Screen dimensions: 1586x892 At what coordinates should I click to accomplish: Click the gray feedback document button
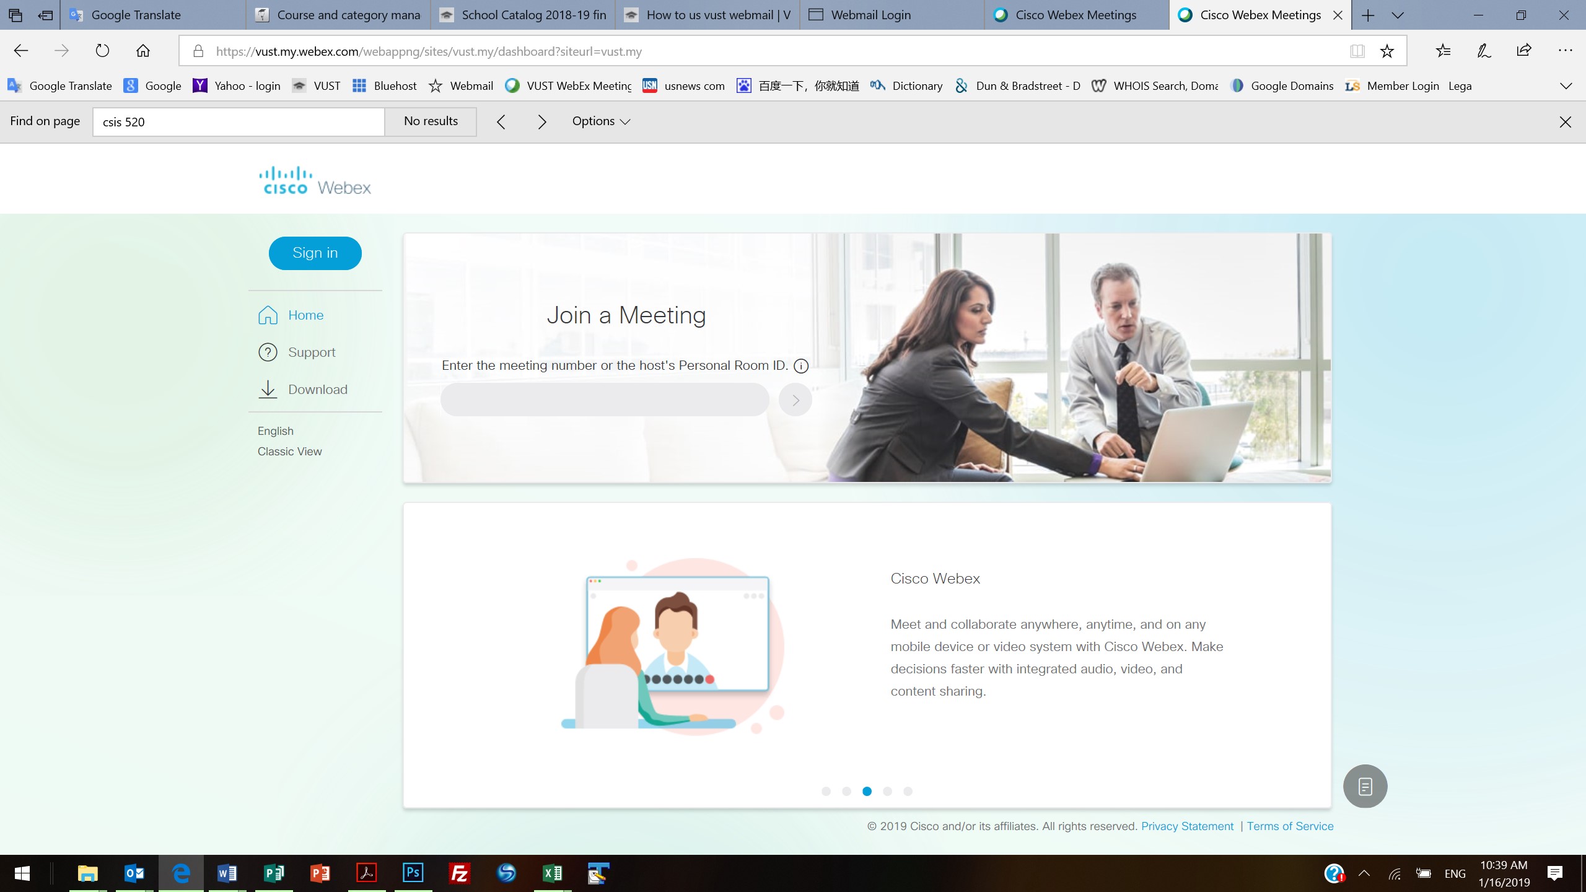click(1365, 786)
